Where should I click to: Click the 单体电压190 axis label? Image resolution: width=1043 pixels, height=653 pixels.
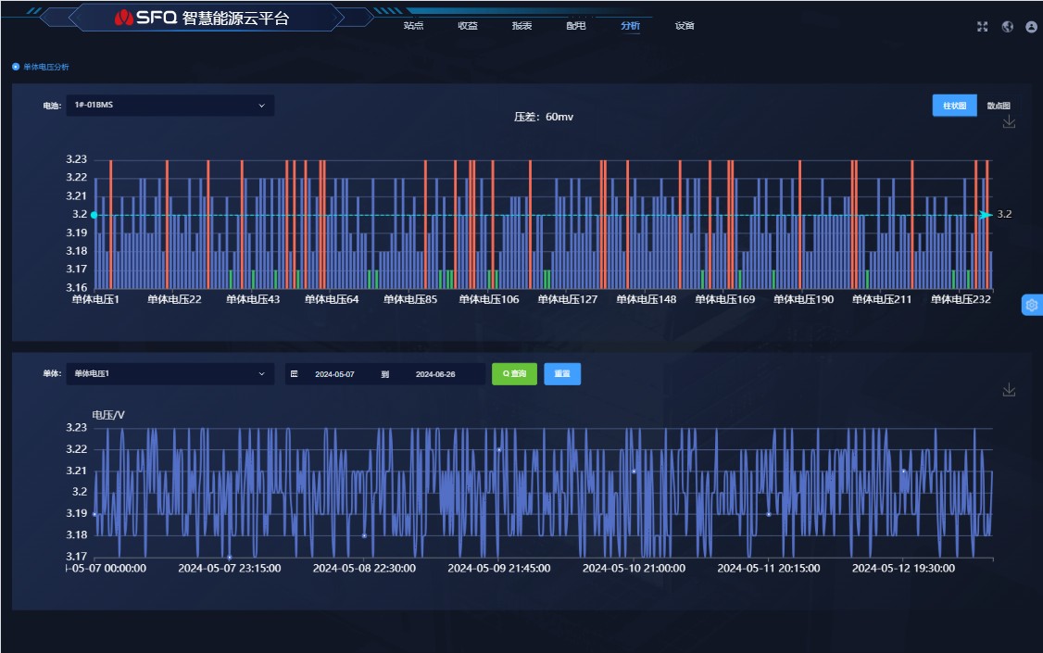803,299
